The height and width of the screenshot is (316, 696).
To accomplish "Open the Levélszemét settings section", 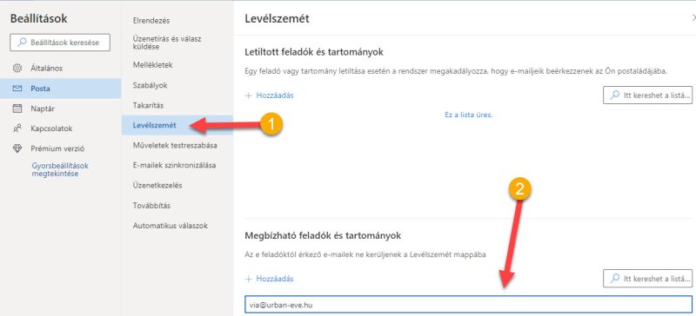I will pos(155,125).
